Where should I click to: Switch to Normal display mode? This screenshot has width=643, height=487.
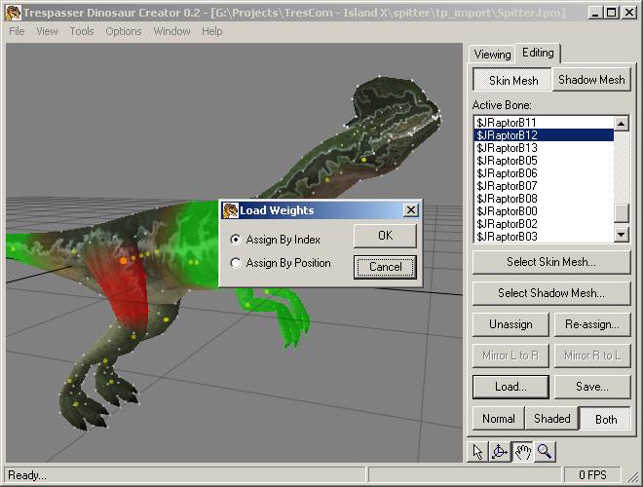(498, 419)
